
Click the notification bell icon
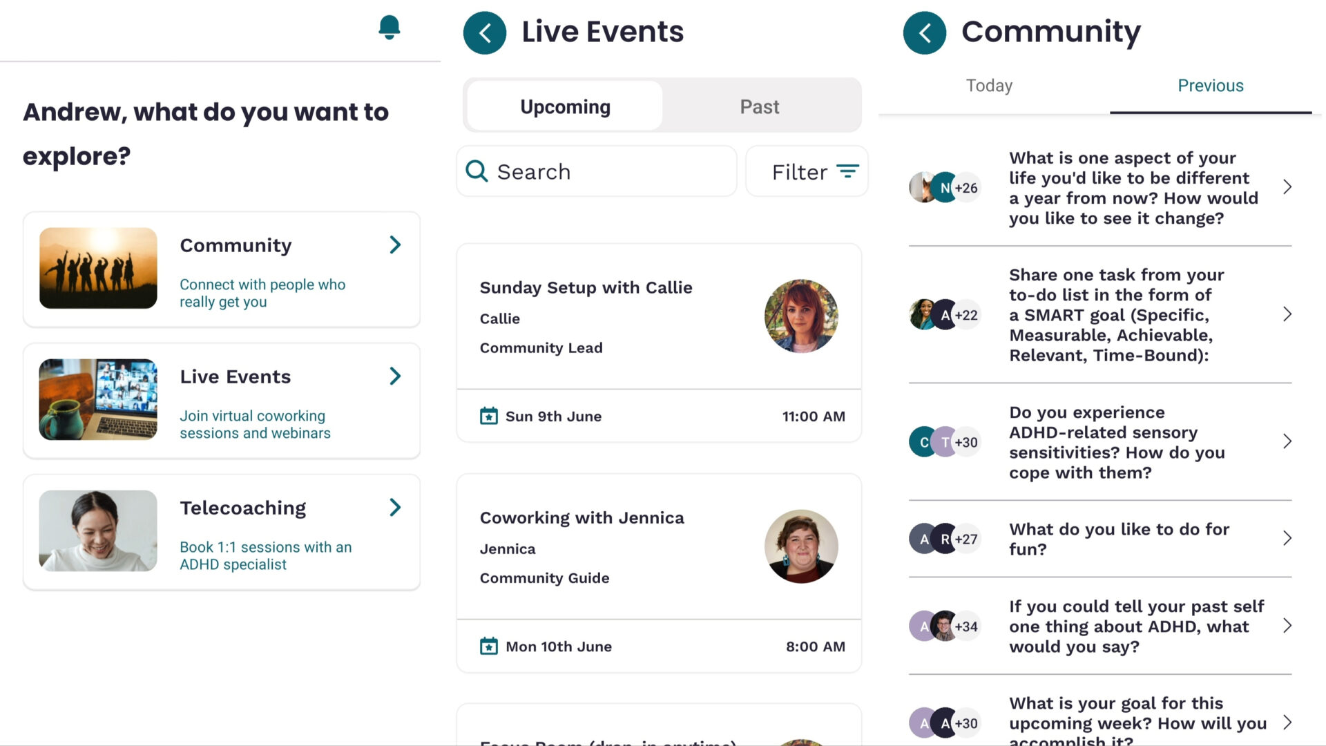pos(390,28)
